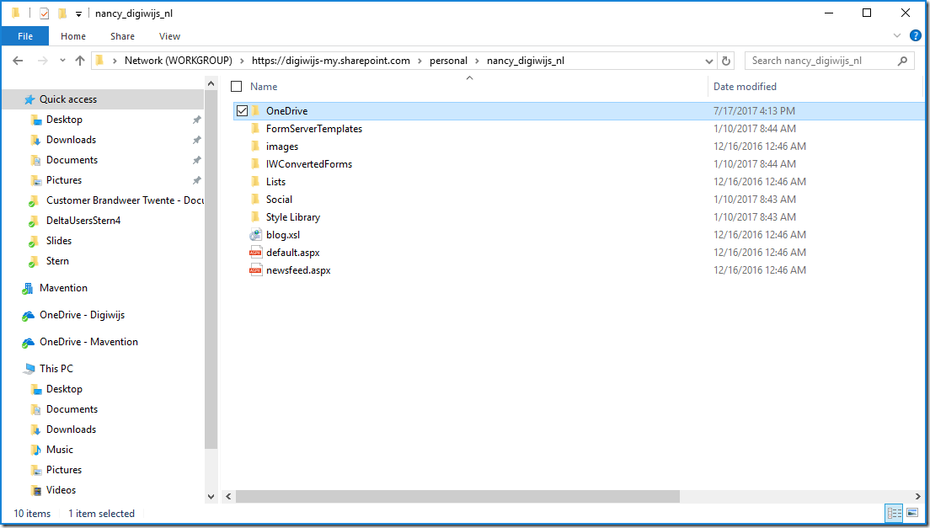Viewport: 930px width, 528px height.
Task: Open Quick access in the navigation pane
Action: [x=67, y=99]
